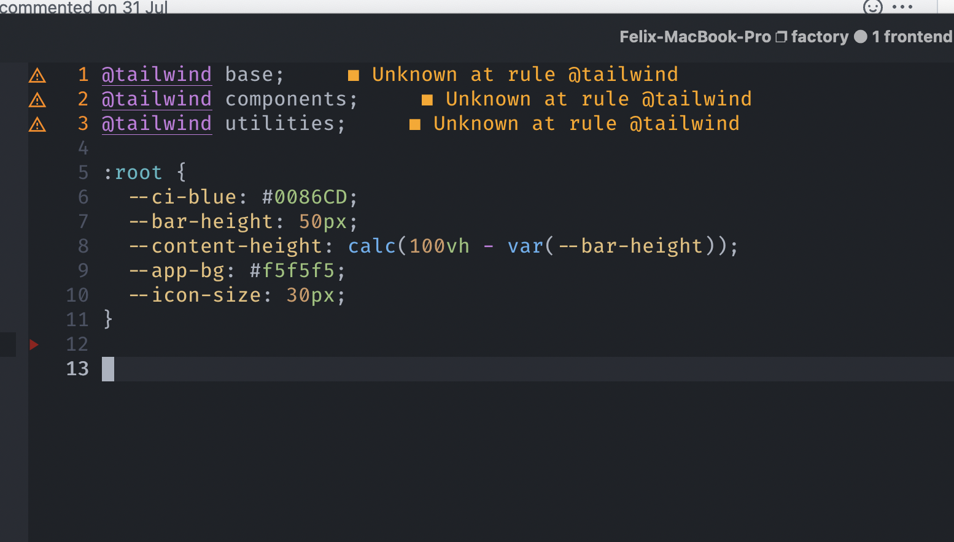Click the factory label in the title bar

pyautogui.click(x=820, y=37)
